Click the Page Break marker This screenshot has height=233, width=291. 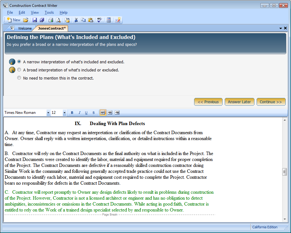coord(110,215)
